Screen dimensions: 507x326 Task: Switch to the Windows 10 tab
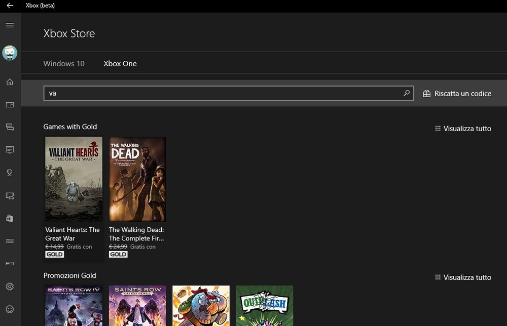tap(64, 64)
